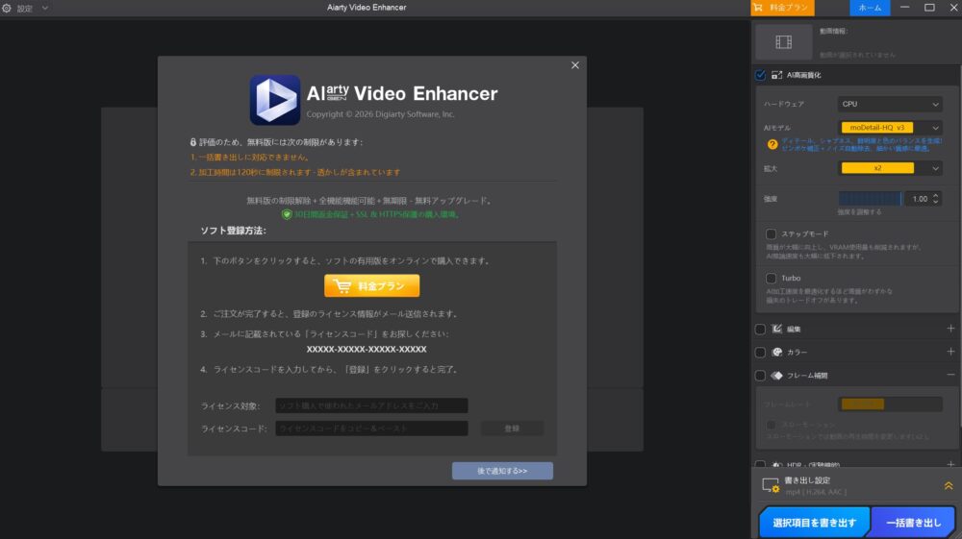Click the 後で通知する>> button
Viewport: 962px width, 539px height.
click(x=502, y=471)
